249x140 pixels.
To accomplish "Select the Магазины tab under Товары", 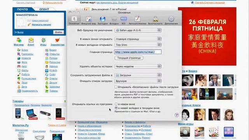I will point(35,105).
